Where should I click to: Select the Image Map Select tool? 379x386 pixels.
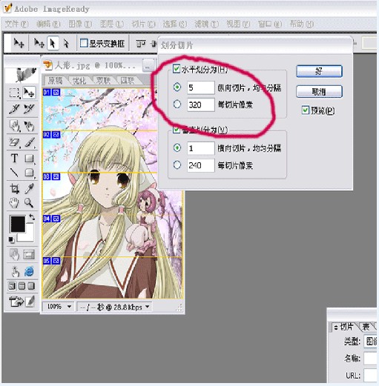point(29,126)
